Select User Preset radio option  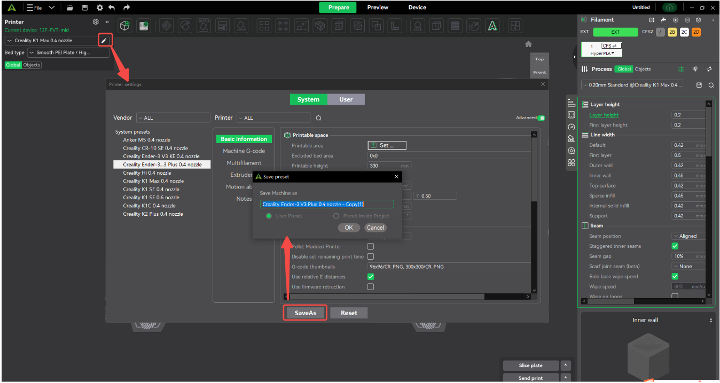click(269, 216)
